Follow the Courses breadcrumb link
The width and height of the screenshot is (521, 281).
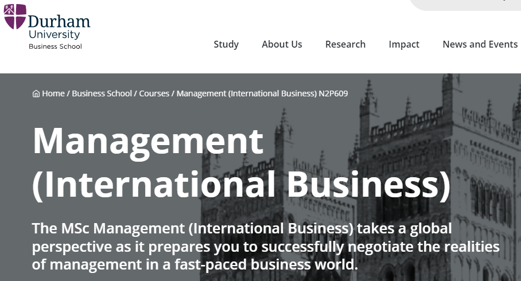[154, 93]
